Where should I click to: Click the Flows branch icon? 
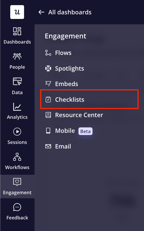[48, 53]
